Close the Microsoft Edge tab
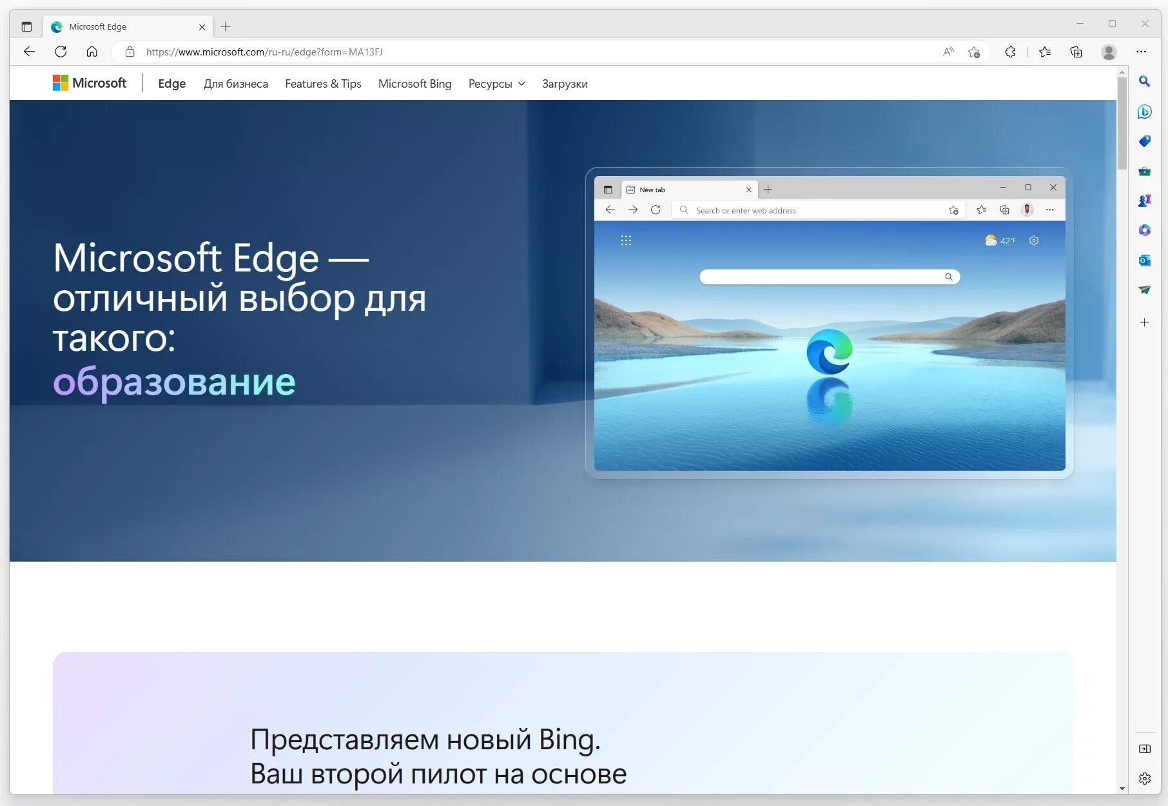The height and width of the screenshot is (806, 1168). pos(202,27)
